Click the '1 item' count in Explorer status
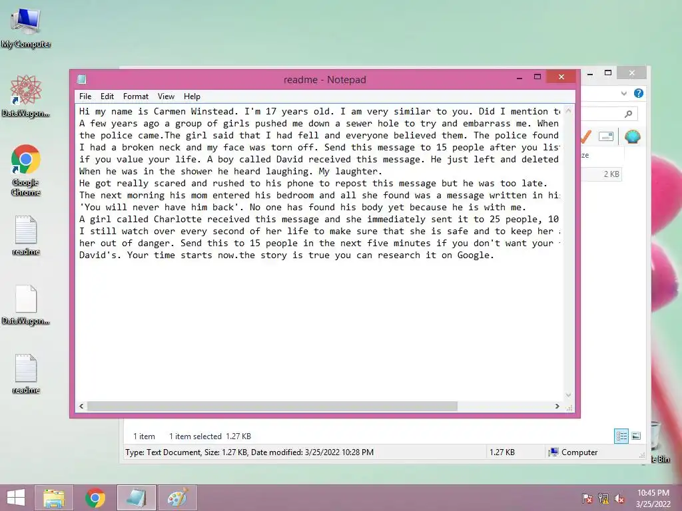The height and width of the screenshot is (511, 682). (144, 436)
